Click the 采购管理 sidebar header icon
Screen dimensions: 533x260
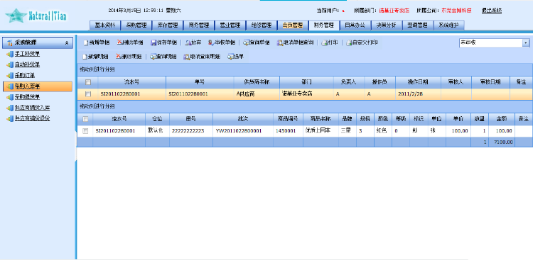pos(9,43)
